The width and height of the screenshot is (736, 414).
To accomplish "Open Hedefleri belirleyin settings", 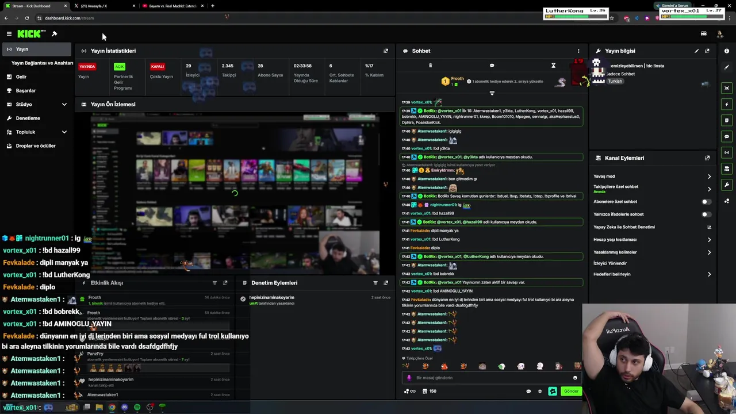I will click(x=652, y=274).
